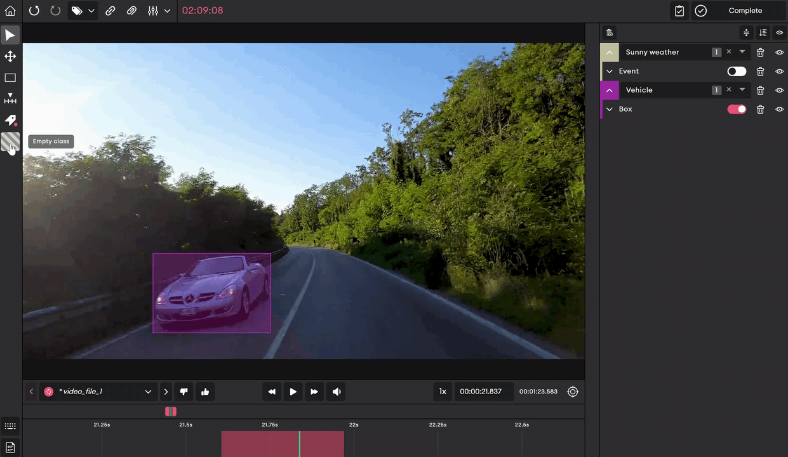Click the Vehicle class name label
The height and width of the screenshot is (457, 788).
click(639, 90)
